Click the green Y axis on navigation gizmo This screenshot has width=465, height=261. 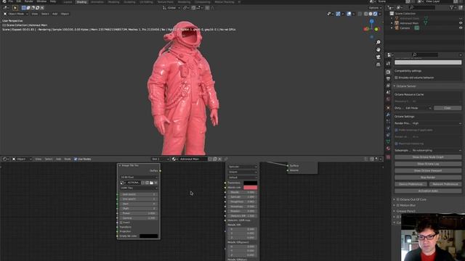click(376, 29)
